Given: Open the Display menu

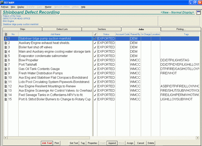Looking at the screenshot, I should [x=21, y=7].
